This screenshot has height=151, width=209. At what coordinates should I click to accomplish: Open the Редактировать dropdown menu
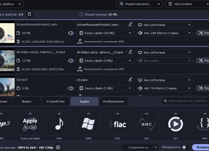(140, 4)
